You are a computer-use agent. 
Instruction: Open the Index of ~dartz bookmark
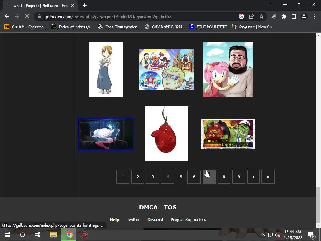point(72,27)
